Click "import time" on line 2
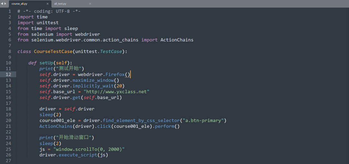349x164 pixels. pyautogui.click(x=33, y=17)
